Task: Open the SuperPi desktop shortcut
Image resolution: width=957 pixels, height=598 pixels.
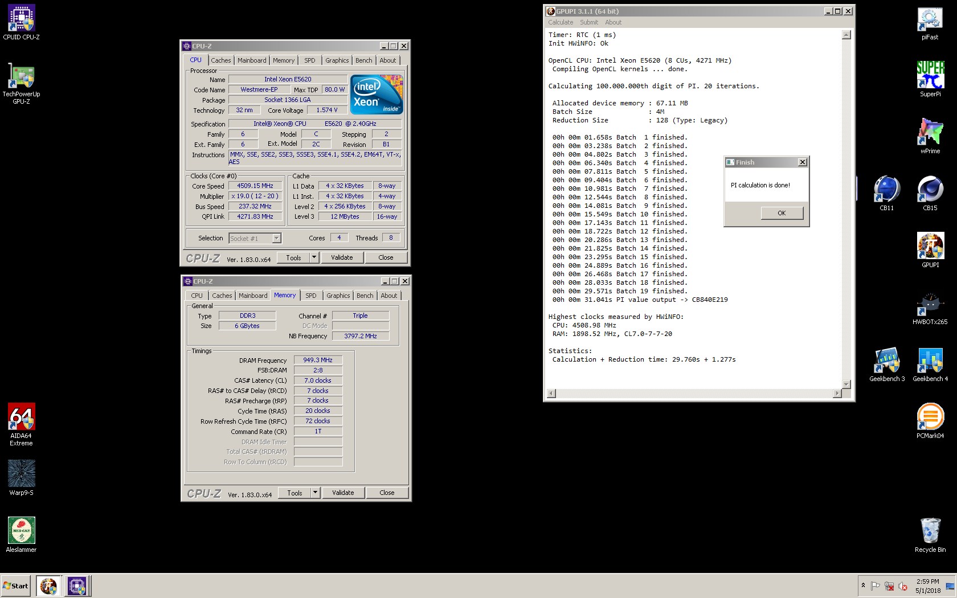Action: (930, 79)
